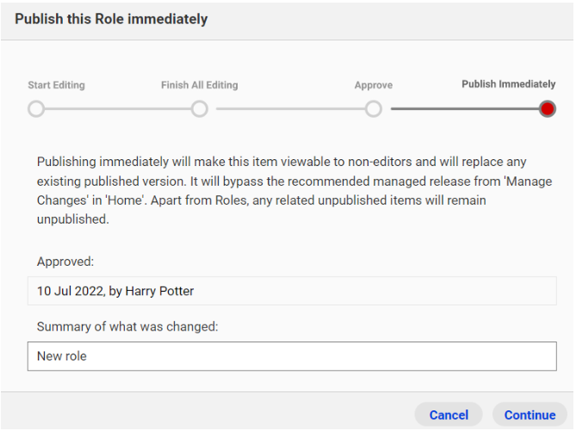Continue to publish the role
576x431 pixels.
[x=530, y=415]
